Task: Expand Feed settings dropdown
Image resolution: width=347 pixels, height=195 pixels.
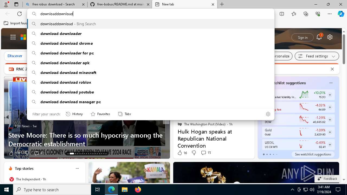Action: pyautogui.click(x=317, y=56)
